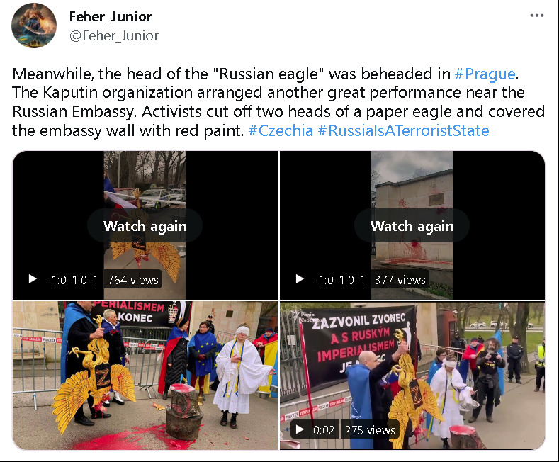Open the Feher_Junior display name
Viewport: 559px width, 462px height.
[x=111, y=16]
